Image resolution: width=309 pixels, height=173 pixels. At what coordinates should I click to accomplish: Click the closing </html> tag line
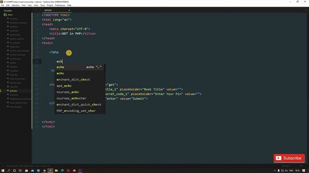(48, 126)
